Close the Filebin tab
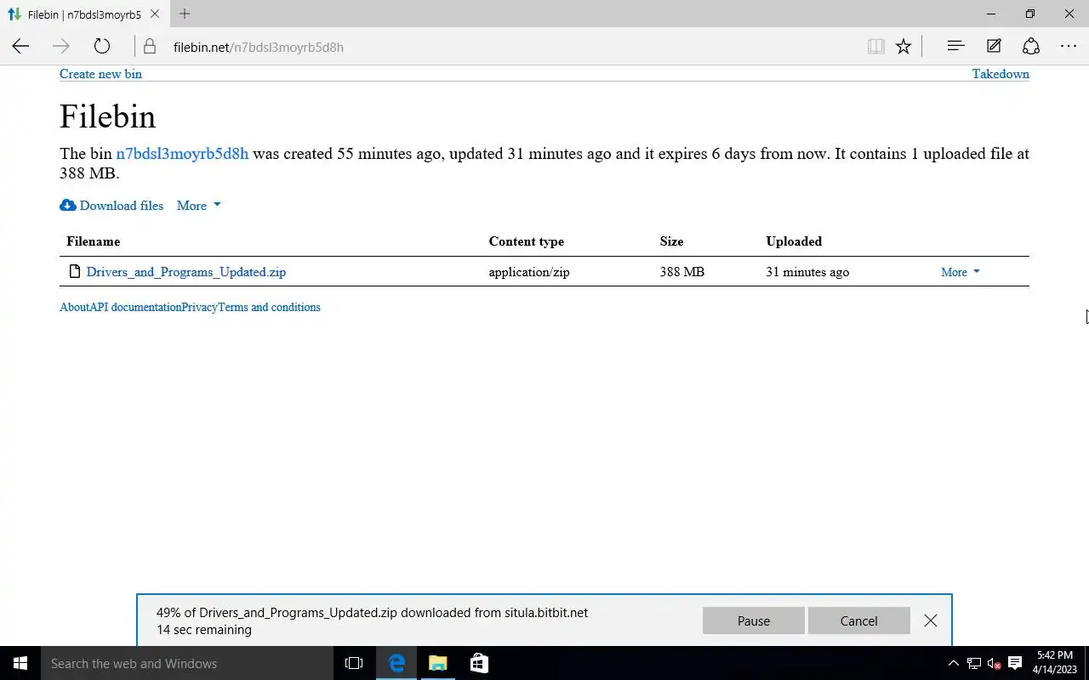Viewport: 1089px width, 680px height. click(155, 14)
